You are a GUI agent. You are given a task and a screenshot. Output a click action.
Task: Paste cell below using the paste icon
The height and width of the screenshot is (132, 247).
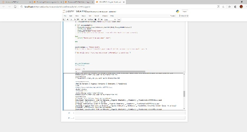[x=78, y=20]
